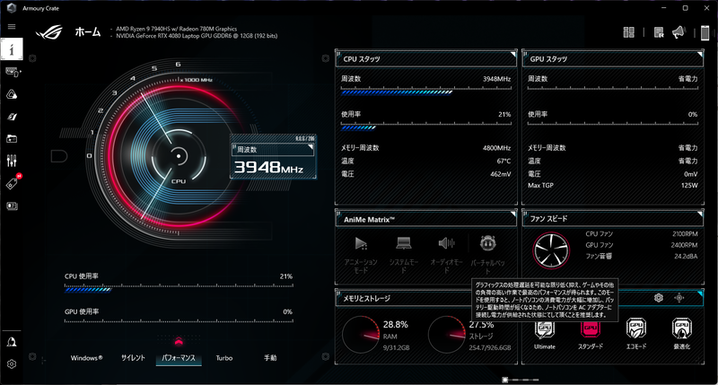Image resolution: width=718 pixels, height=385 pixels.
Task: Click the CPU frequency gauge dial
Action: (x=179, y=156)
